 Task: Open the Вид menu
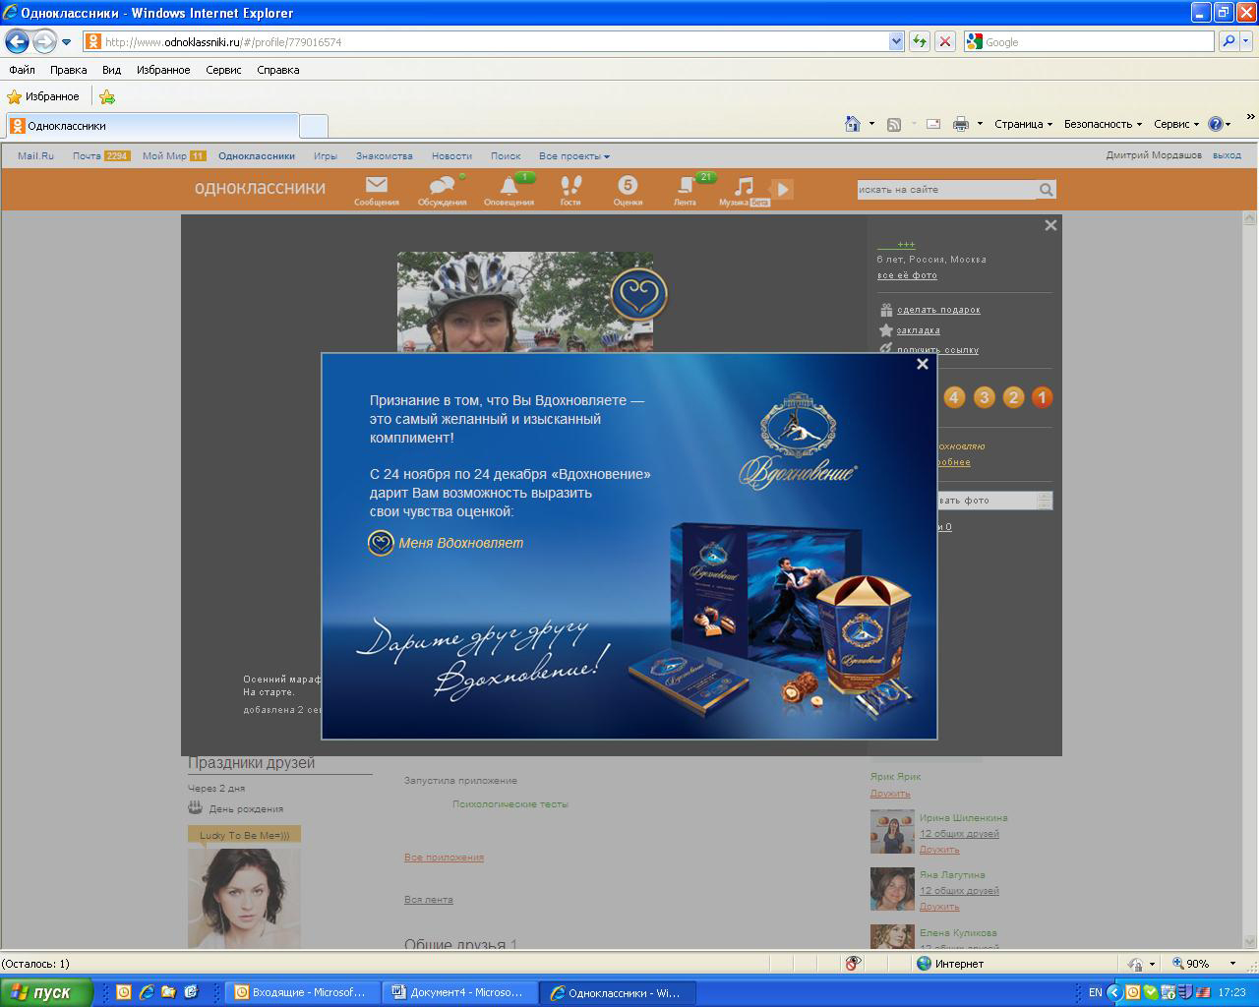click(111, 70)
